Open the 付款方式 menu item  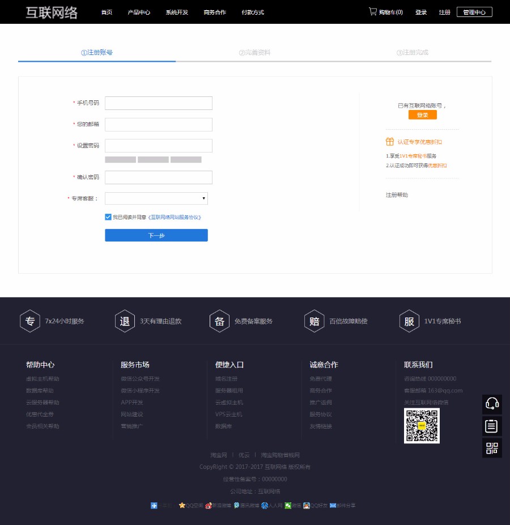[x=252, y=11]
